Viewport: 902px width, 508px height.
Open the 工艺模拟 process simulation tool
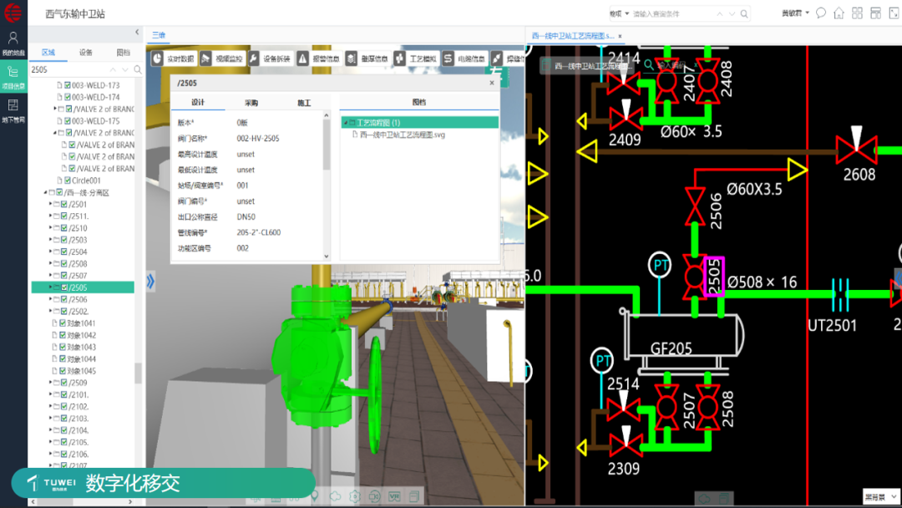tap(414, 59)
